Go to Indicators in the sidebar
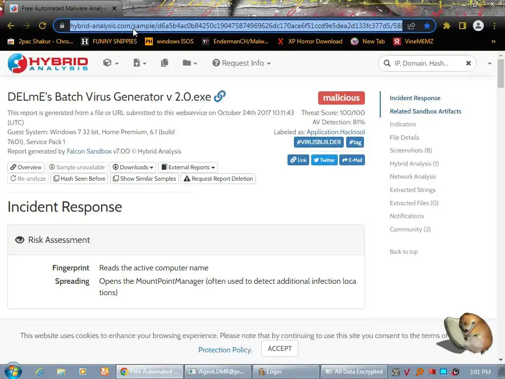Screen dimensions: 505x379 pos(402,124)
